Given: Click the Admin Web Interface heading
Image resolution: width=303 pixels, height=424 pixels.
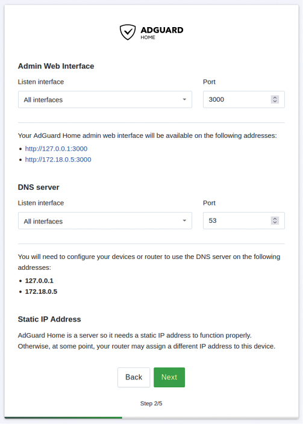Looking at the screenshot, I should tap(56, 66).
